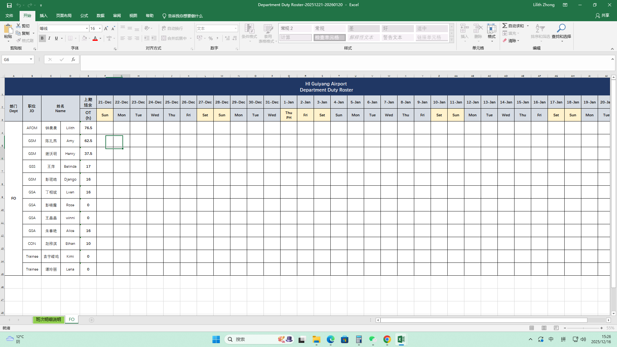Open the Insert ribbon tab
This screenshot has width=617, height=347.
[x=43, y=15]
